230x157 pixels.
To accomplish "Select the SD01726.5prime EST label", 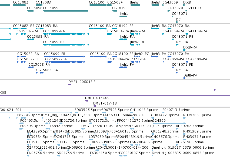I will pyautogui.click(x=73, y=121).
